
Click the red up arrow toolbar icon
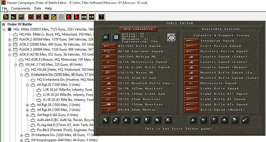68,17
